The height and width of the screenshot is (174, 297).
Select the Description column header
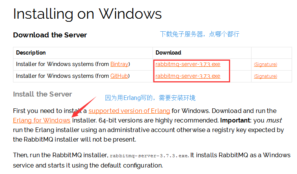tap(31, 53)
